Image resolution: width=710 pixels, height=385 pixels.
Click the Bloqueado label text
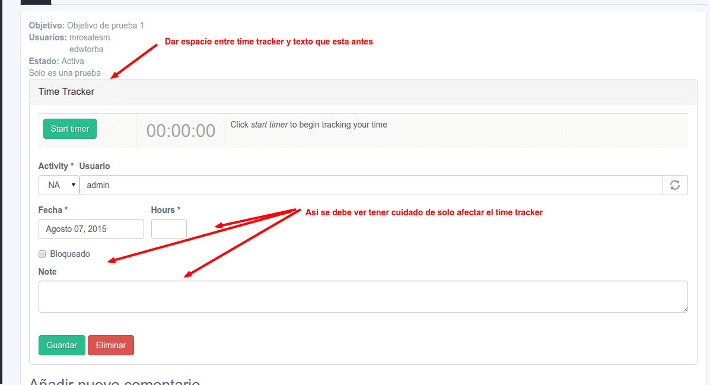pos(70,254)
